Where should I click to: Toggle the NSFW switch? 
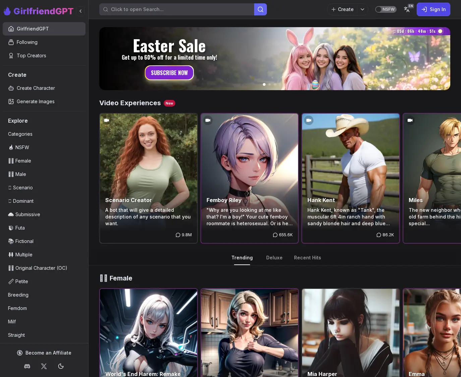click(386, 9)
